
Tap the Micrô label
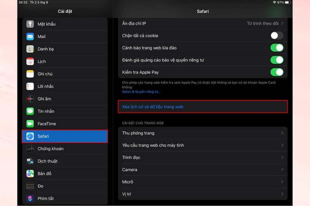click(127, 182)
